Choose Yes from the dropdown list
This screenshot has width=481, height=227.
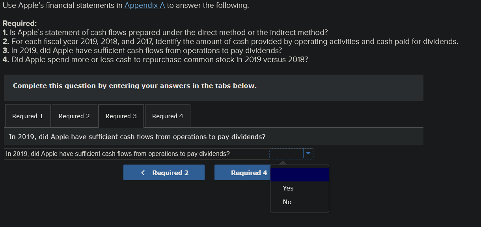coord(288,188)
